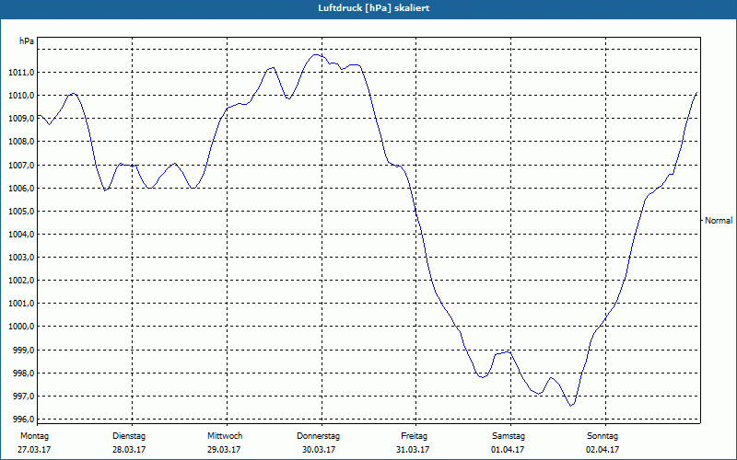The width and height of the screenshot is (737, 460).
Task: Select the 996,0 axis value
Action: click(23, 420)
